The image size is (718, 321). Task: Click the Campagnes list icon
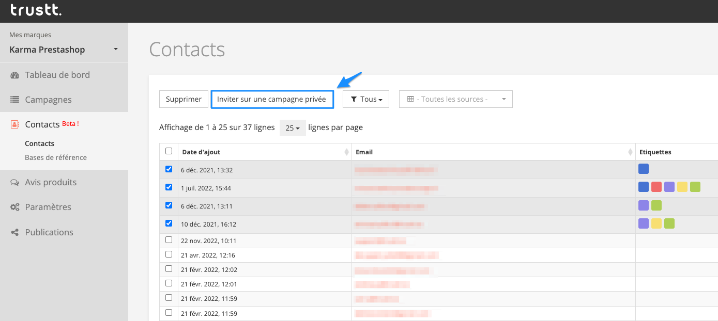[14, 100]
